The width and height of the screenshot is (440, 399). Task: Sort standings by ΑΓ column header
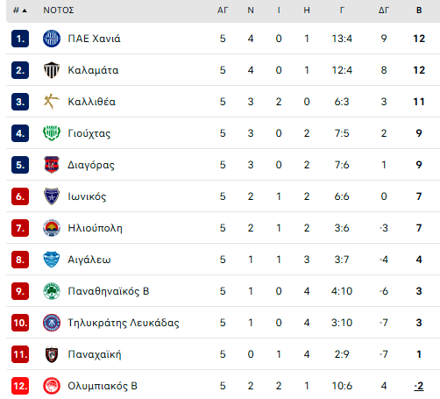point(223,11)
